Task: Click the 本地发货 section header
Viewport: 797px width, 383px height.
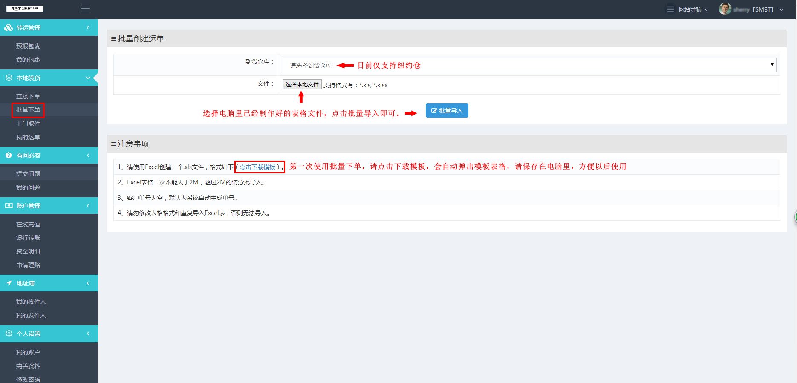Action: [49, 78]
